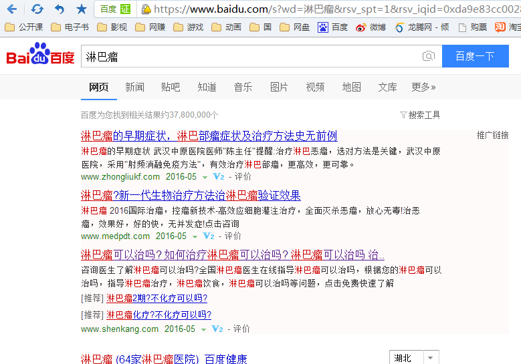Click the V2 badge beside www.medpdt.com

pos(209,236)
